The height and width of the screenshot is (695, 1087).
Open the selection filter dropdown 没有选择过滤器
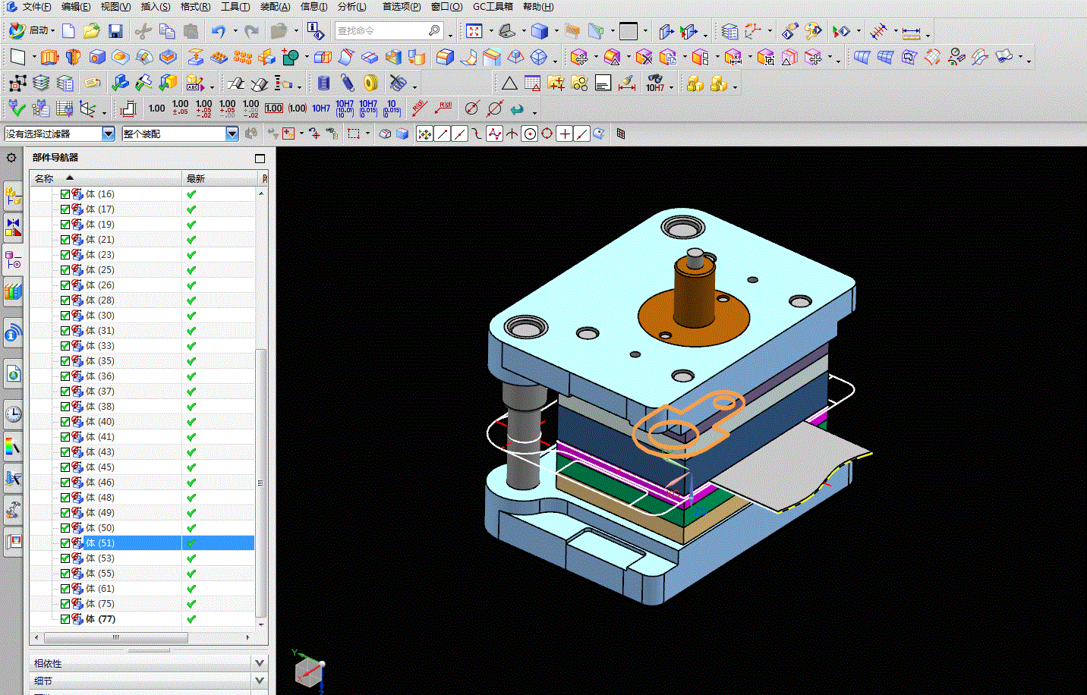coord(108,134)
